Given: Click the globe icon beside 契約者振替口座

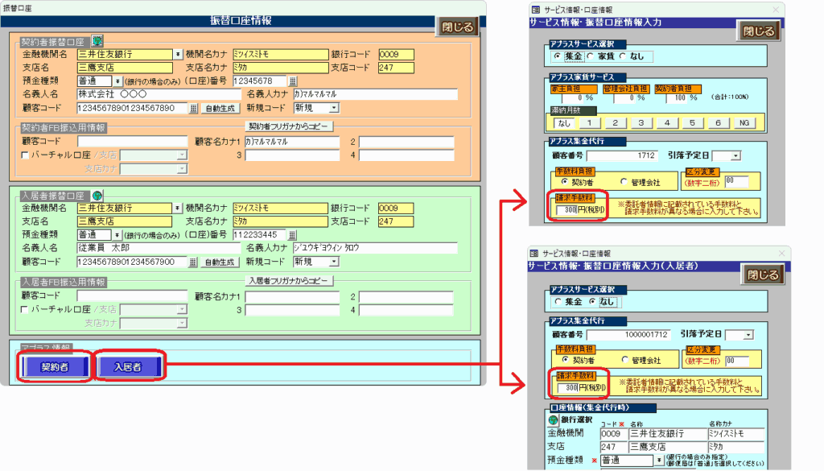Looking at the screenshot, I should (97, 40).
